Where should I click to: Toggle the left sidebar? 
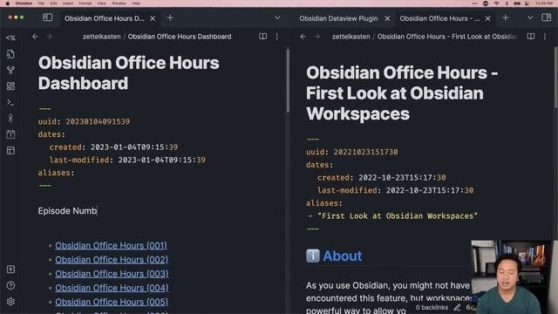47,17
